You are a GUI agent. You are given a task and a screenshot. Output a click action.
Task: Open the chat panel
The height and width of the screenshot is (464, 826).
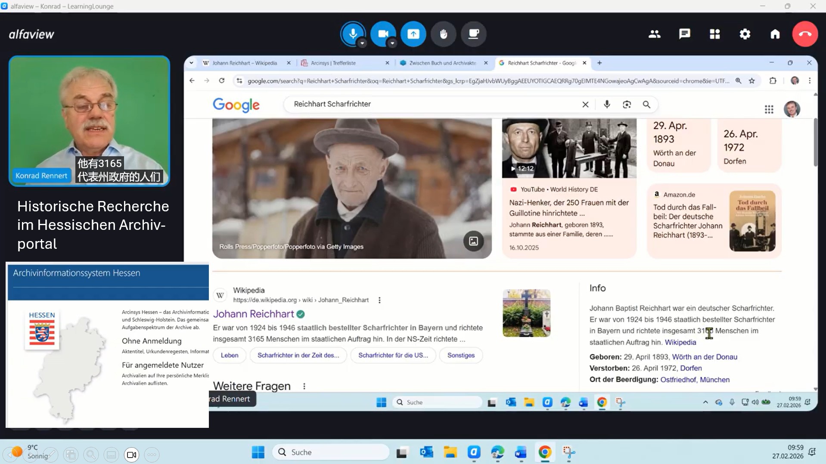tap(684, 34)
